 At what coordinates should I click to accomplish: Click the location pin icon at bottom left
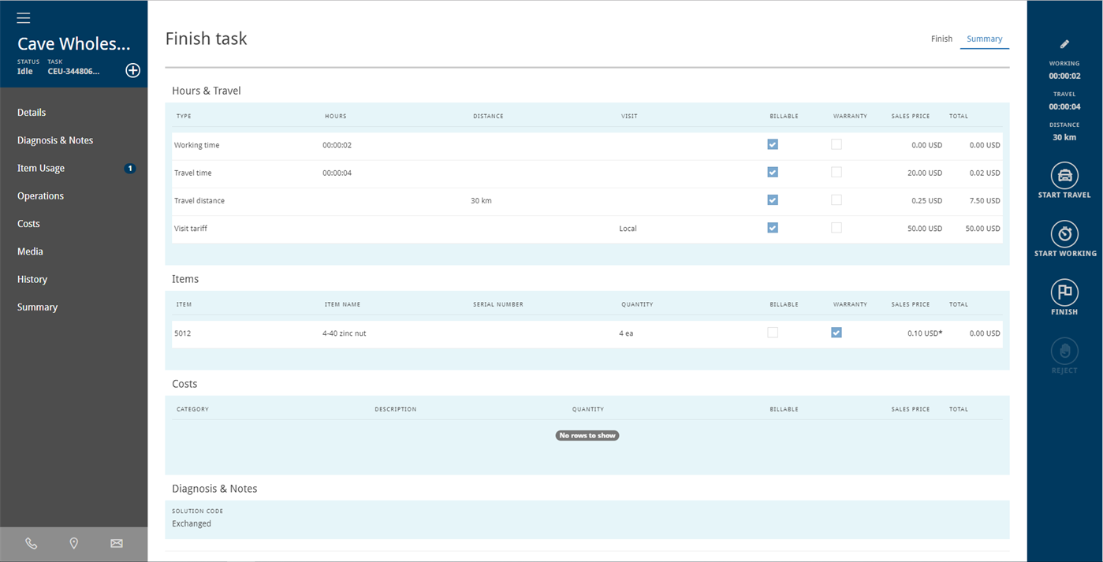pyautogui.click(x=73, y=543)
